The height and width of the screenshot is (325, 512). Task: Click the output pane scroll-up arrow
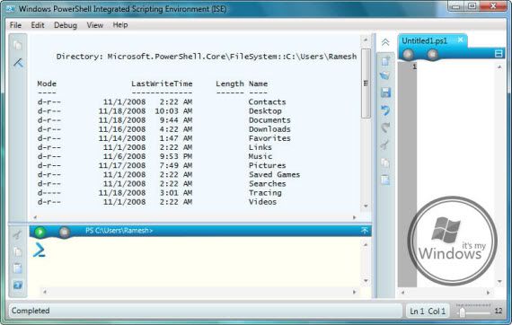[366, 40]
